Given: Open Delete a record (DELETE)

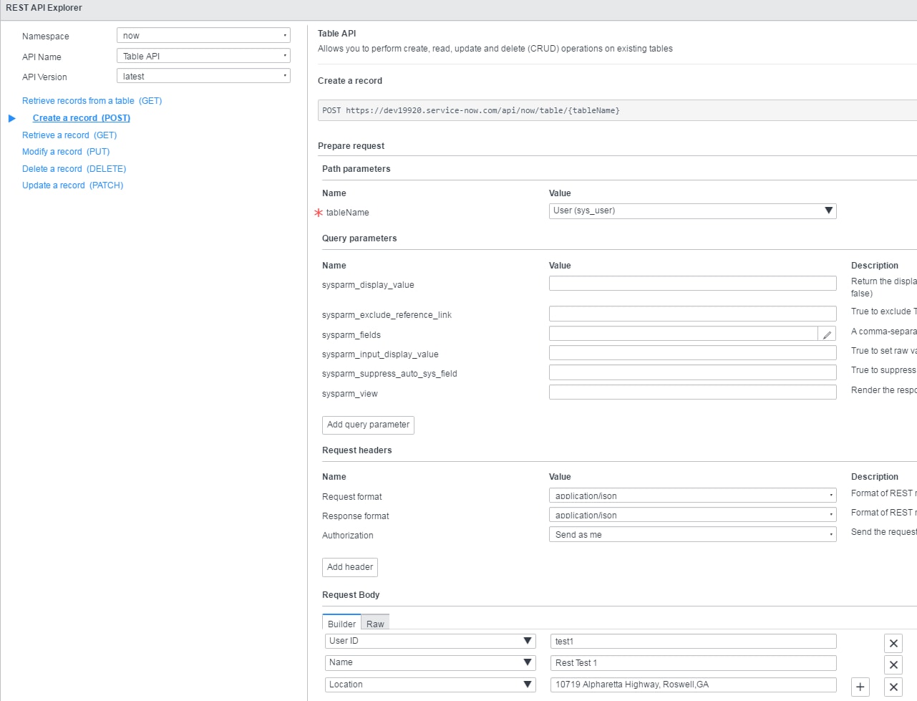Looking at the screenshot, I should coord(74,169).
